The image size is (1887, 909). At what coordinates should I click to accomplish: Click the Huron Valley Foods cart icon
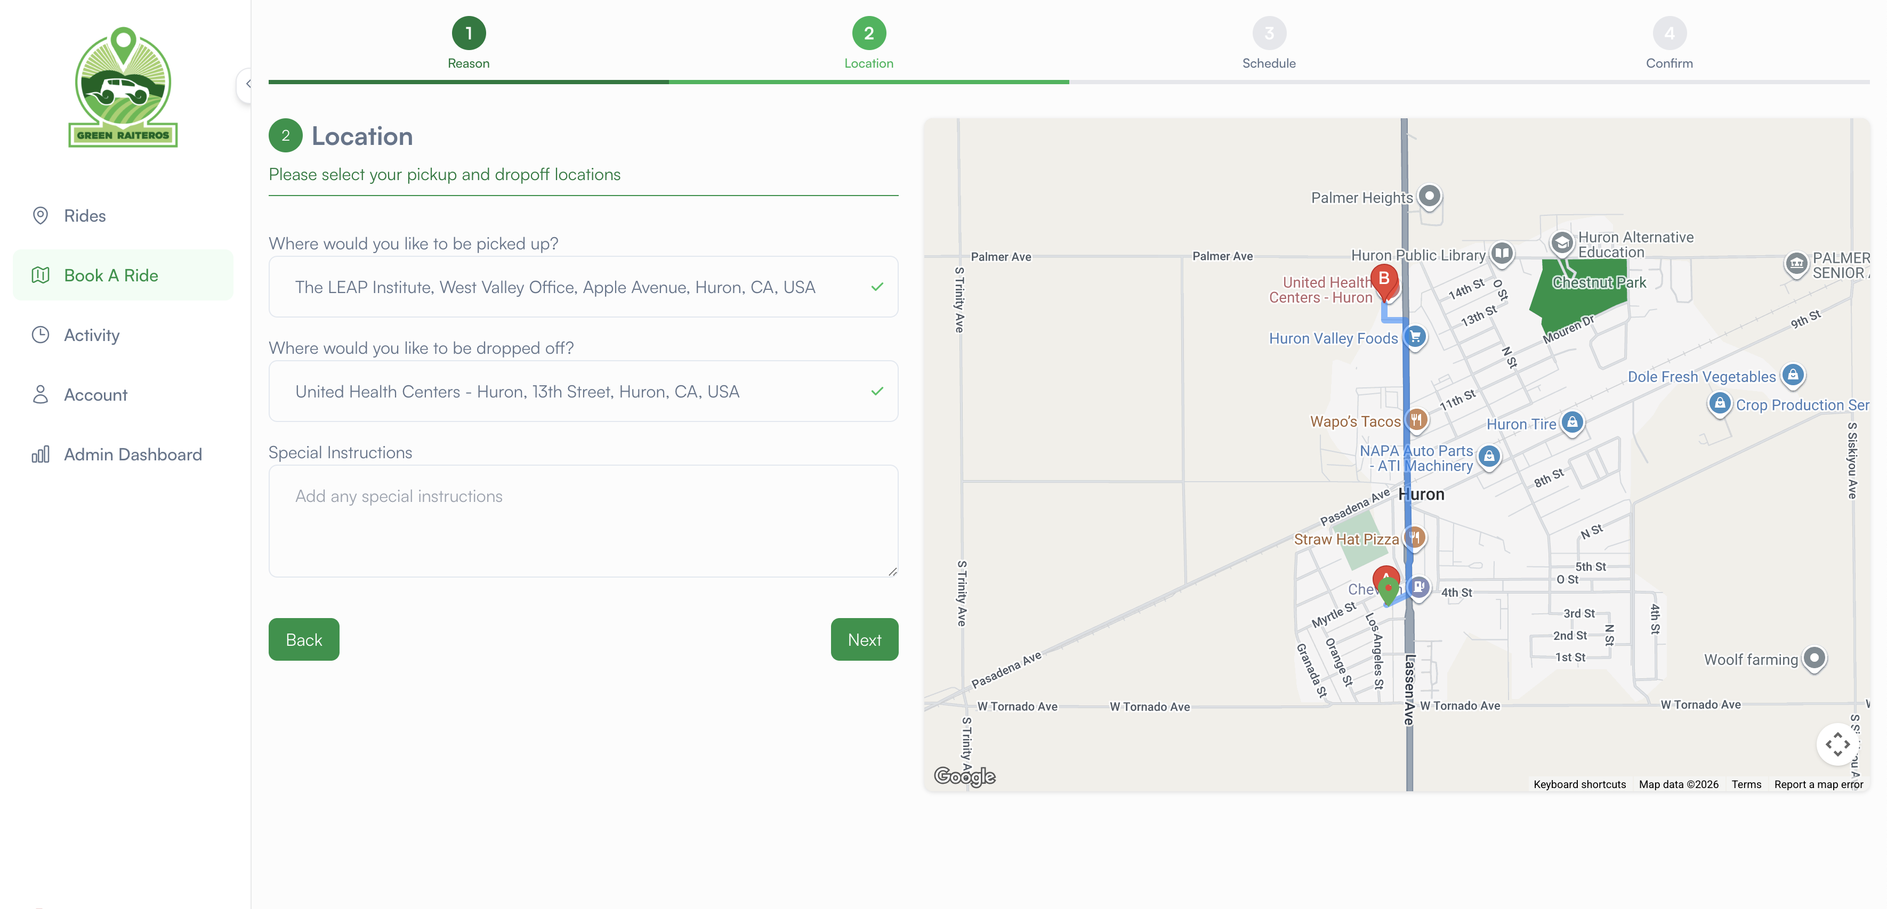(1415, 337)
